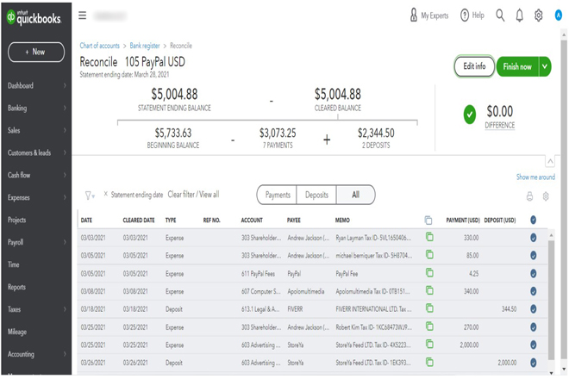Viewport: 569px width, 379px height.
Task: Click copy icon for Robert Kim row
Action: click(429, 326)
